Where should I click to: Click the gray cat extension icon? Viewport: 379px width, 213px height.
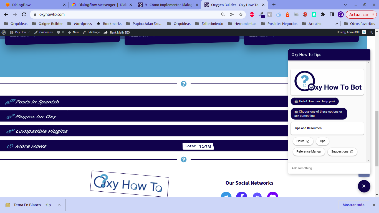(296, 14)
